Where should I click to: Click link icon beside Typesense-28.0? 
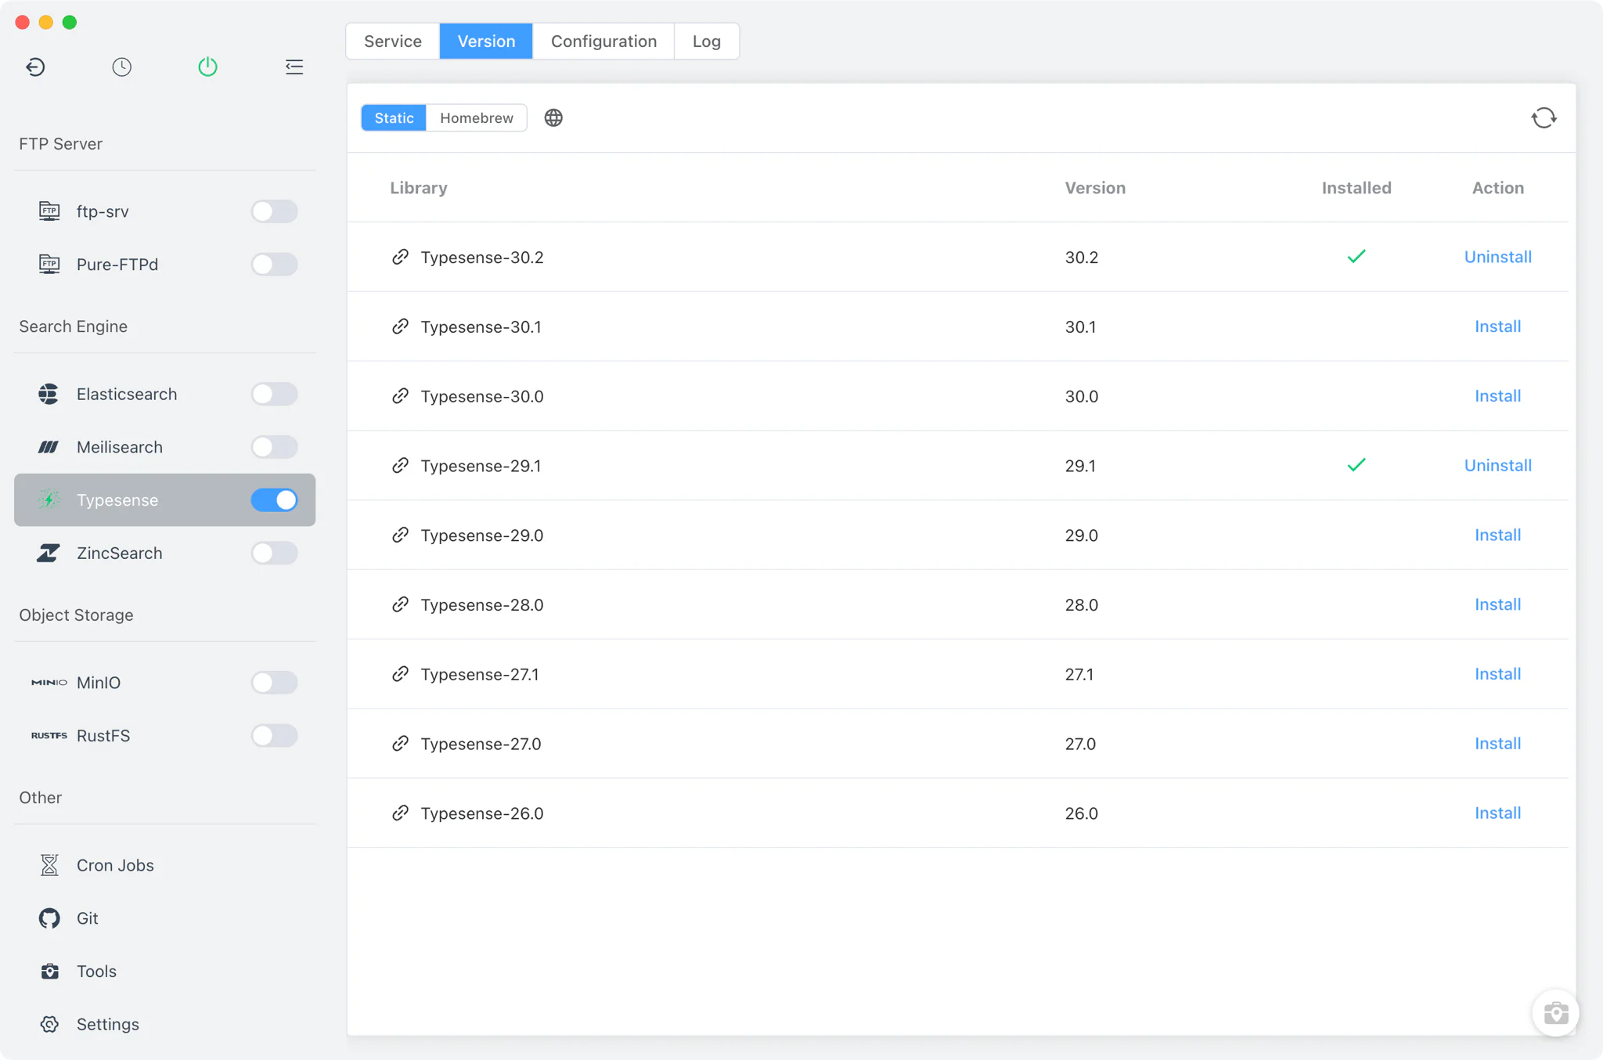(x=400, y=604)
